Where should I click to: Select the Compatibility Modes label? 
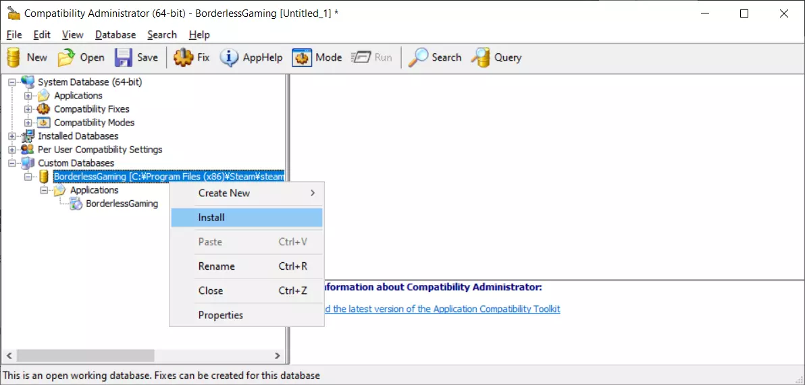click(95, 123)
